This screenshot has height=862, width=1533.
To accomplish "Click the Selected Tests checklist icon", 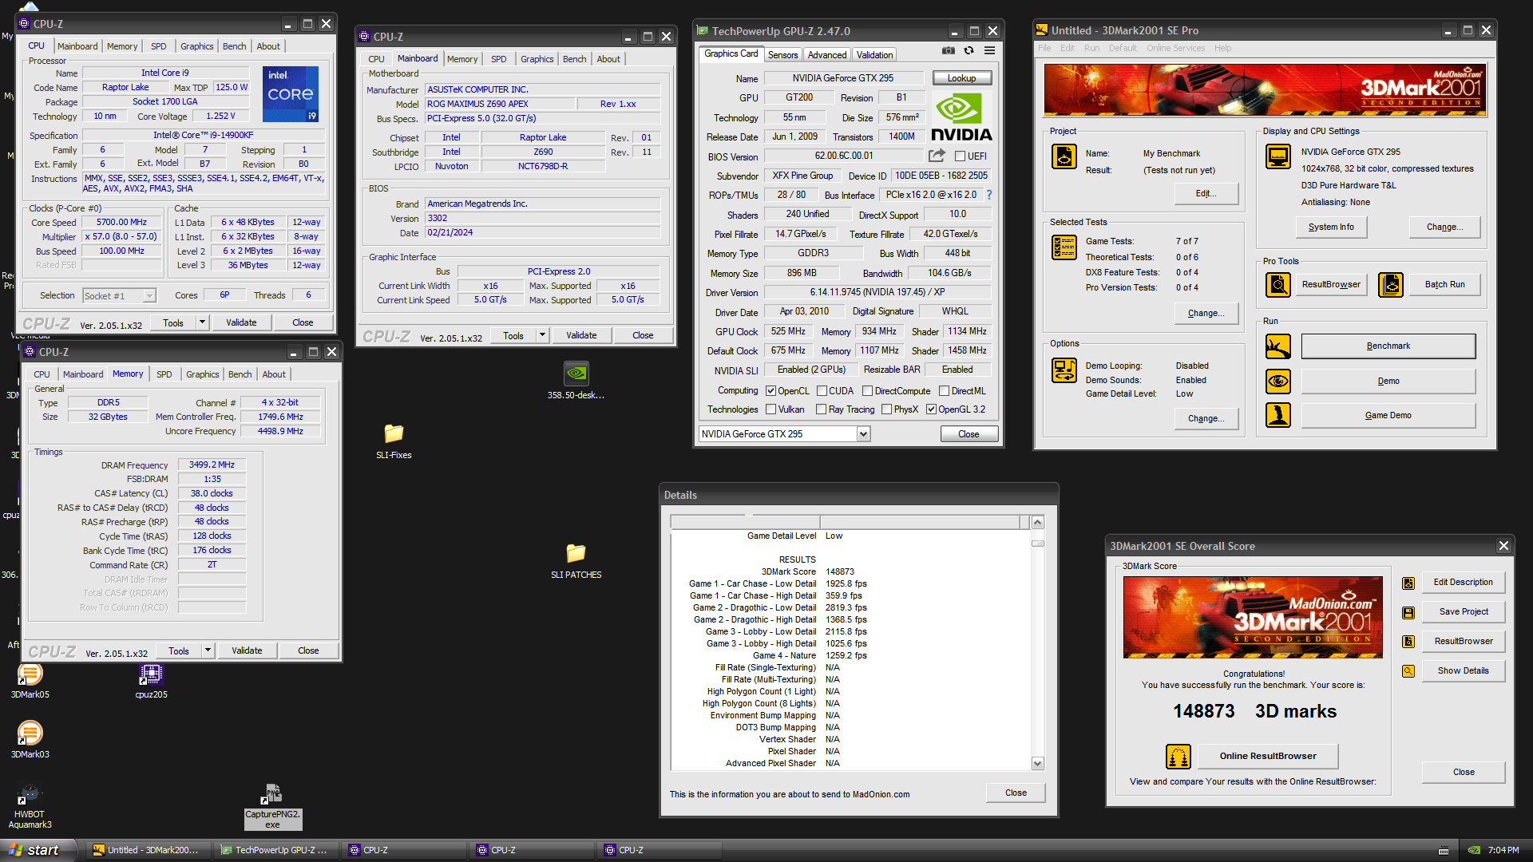I will coord(1064,247).
